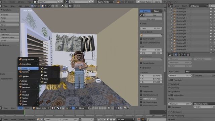Click the viewport shading sphere icon
Screen dimensions: 215x121
[x=52, y=108]
